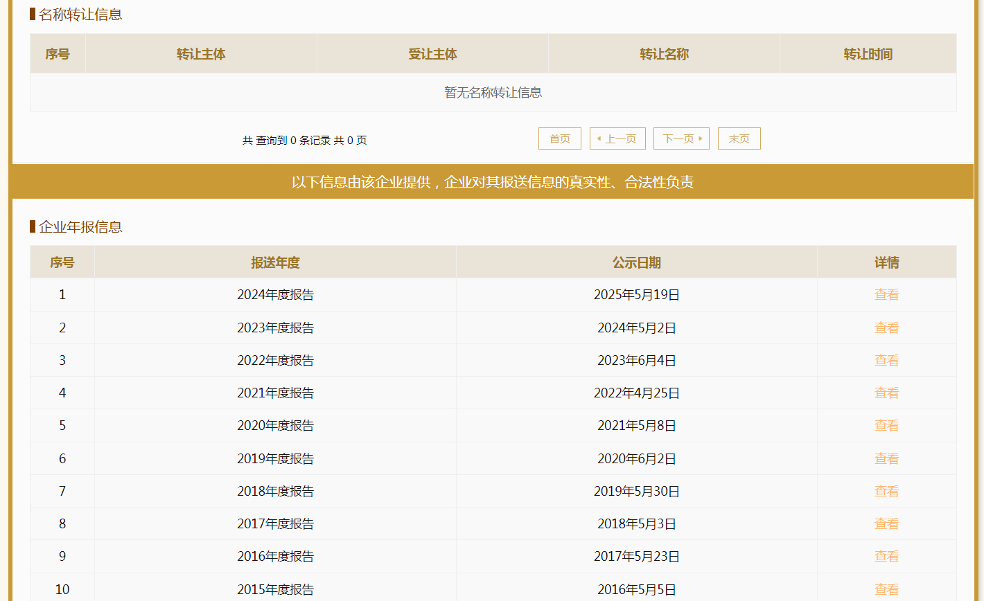Jump to last page with 末页
This screenshot has width=984, height=601.
(739, 138)
